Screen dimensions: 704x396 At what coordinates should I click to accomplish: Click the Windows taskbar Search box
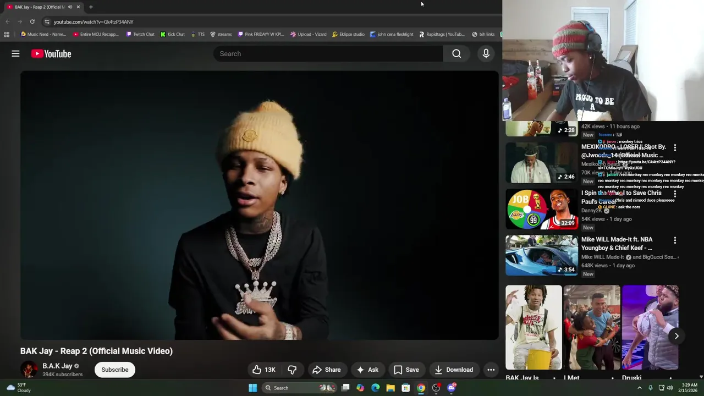coord(299,388)
